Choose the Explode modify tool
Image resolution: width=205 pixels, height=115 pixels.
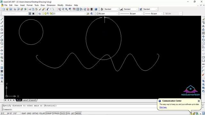(203, 75)
